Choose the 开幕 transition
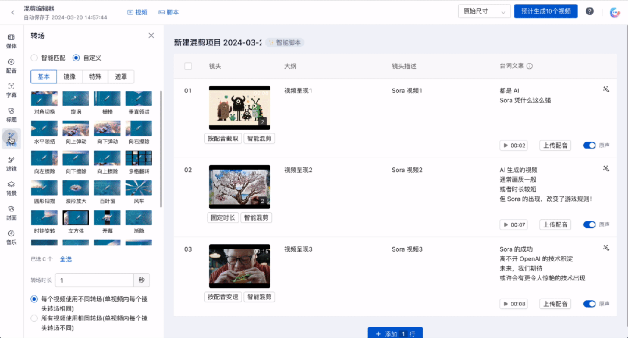The image size is (628, 338). pyautogui.click(x=107, y=221)
